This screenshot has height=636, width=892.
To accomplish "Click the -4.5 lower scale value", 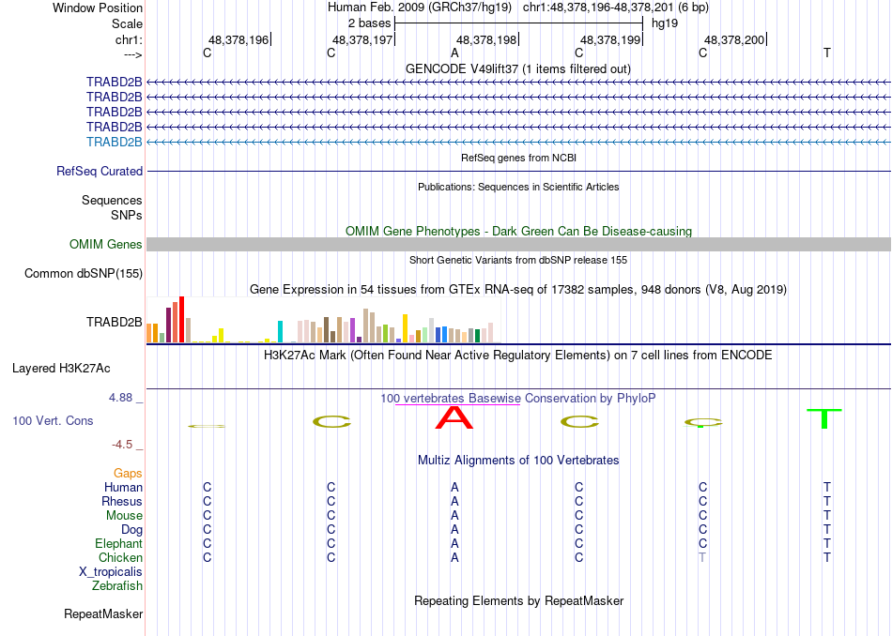I will (122, 445).
